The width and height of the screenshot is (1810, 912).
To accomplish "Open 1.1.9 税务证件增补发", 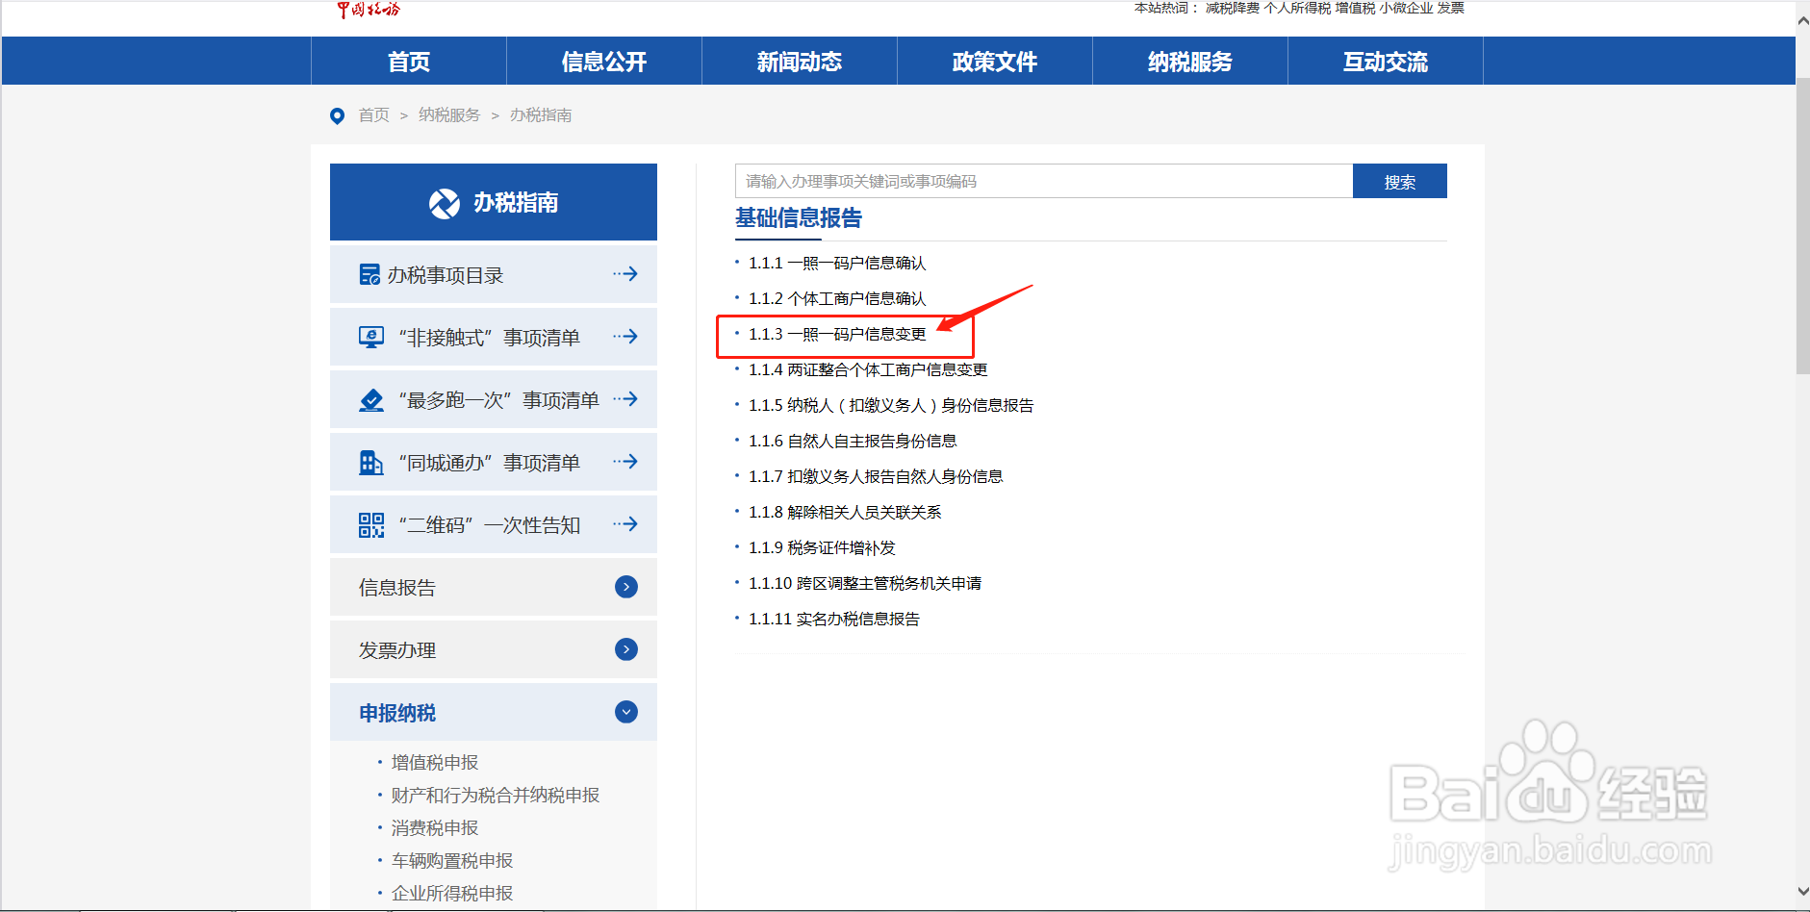I will pos(822,548).
